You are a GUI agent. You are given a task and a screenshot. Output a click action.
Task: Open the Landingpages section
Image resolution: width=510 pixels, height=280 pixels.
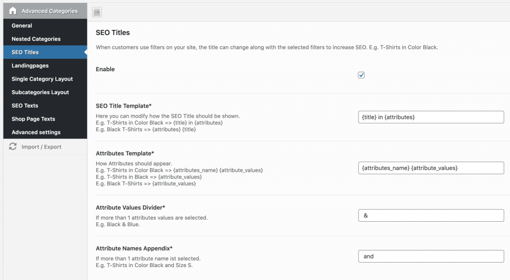30,66
